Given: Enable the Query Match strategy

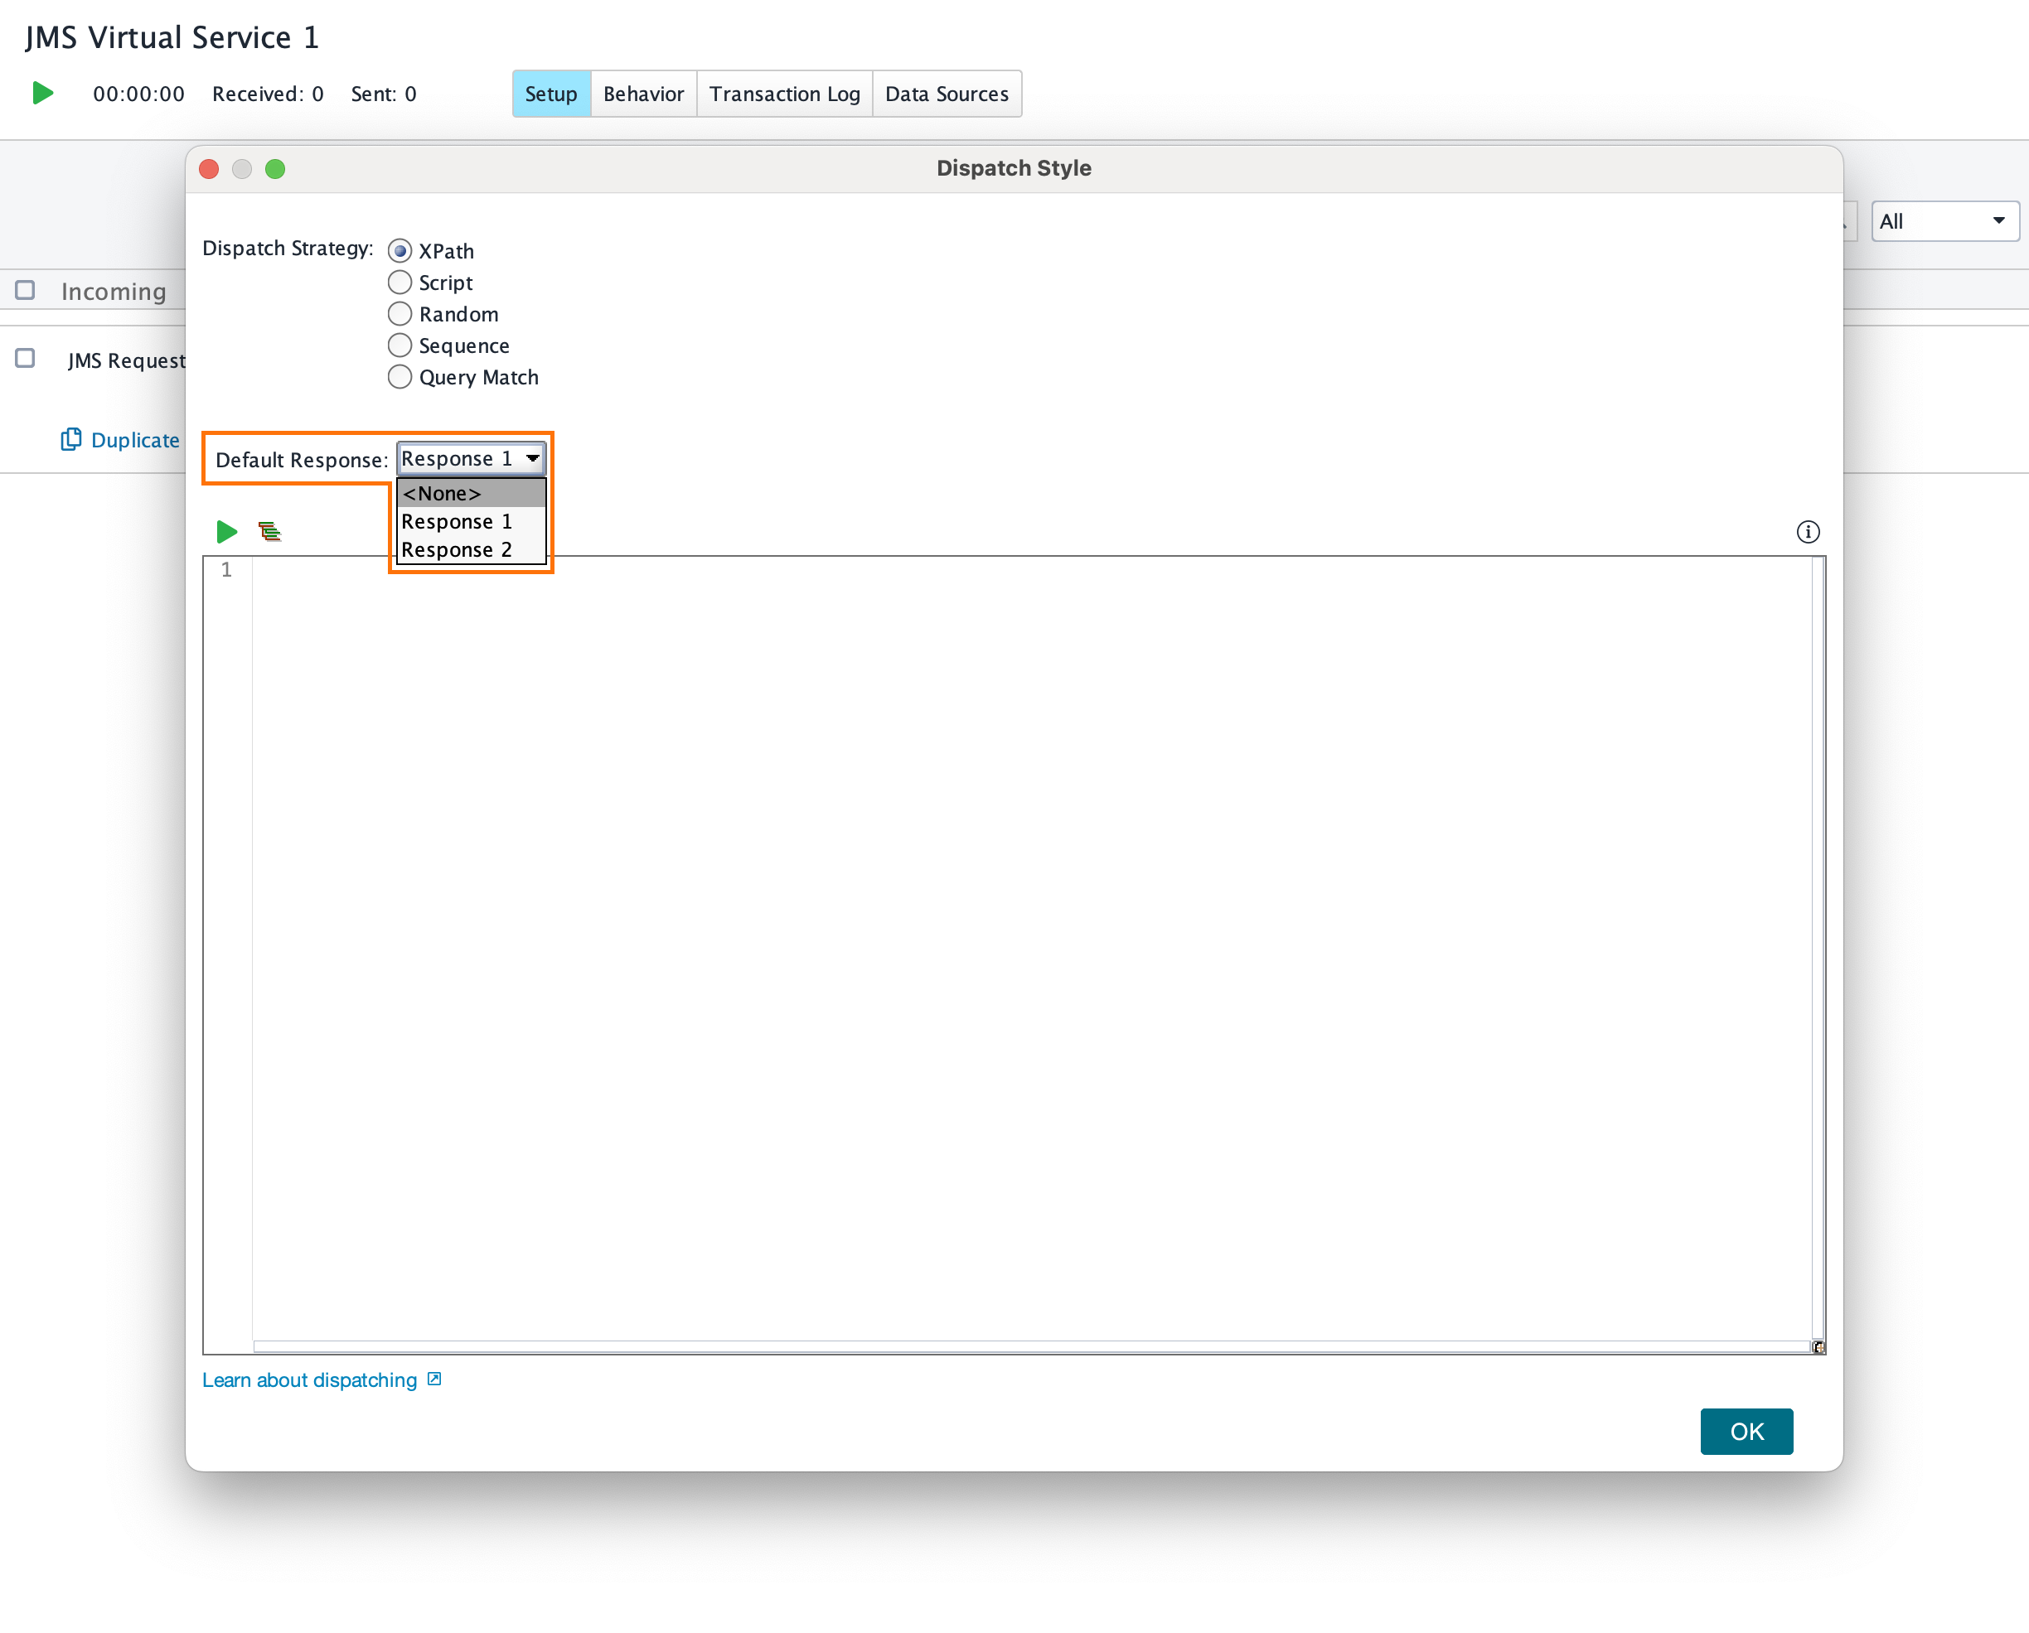Looking at the screenshot, I should click(x=399, y=376).
